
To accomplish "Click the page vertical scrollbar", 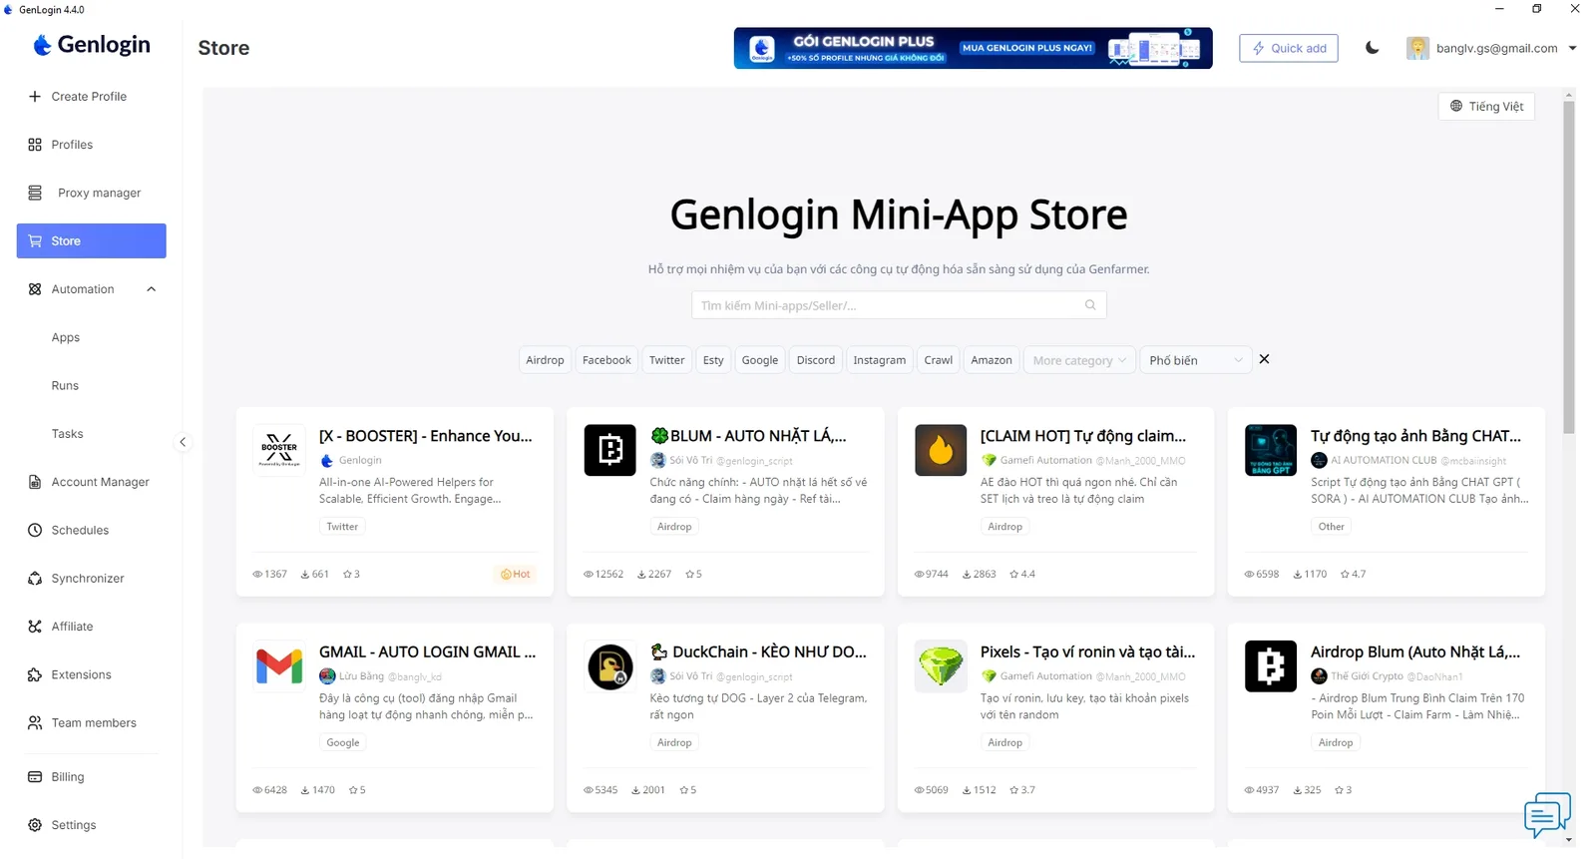I will pos(1569,267).
